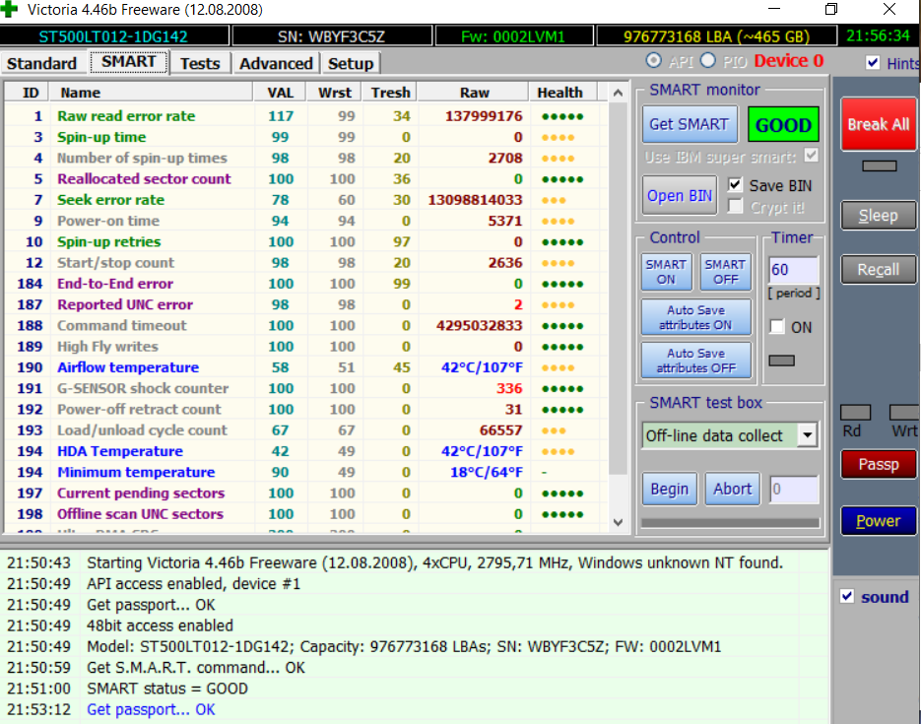This screenshot has width=921, height=724.
Task: Click the Wrst column header
Action: (334, 93)
